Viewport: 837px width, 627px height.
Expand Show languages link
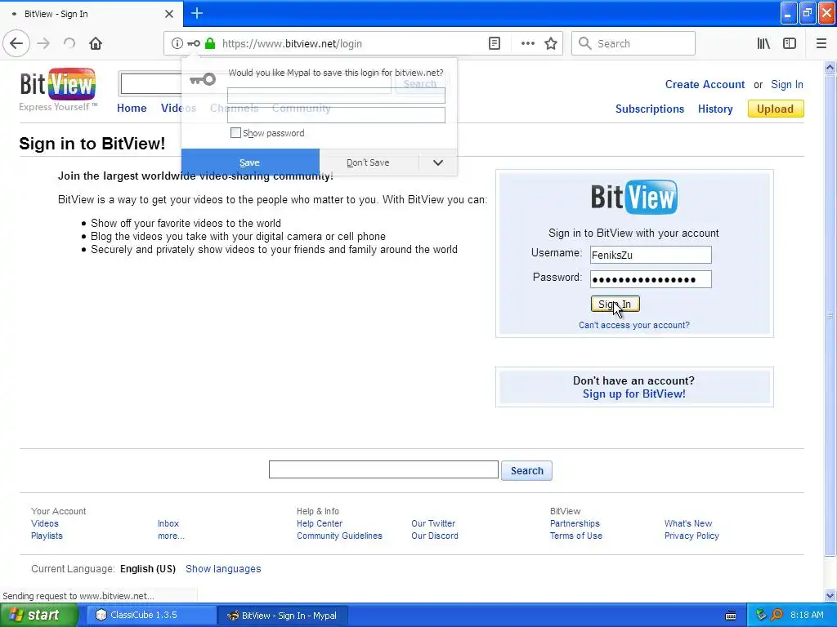tap(223, 569)
